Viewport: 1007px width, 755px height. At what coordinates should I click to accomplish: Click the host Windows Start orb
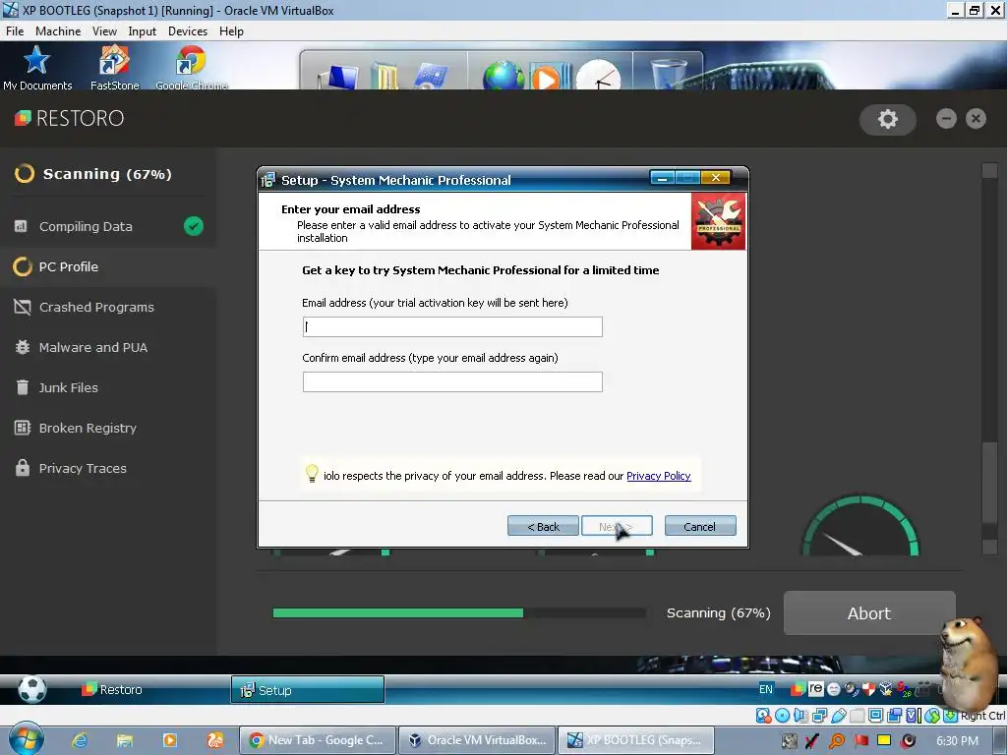(27, 739)
